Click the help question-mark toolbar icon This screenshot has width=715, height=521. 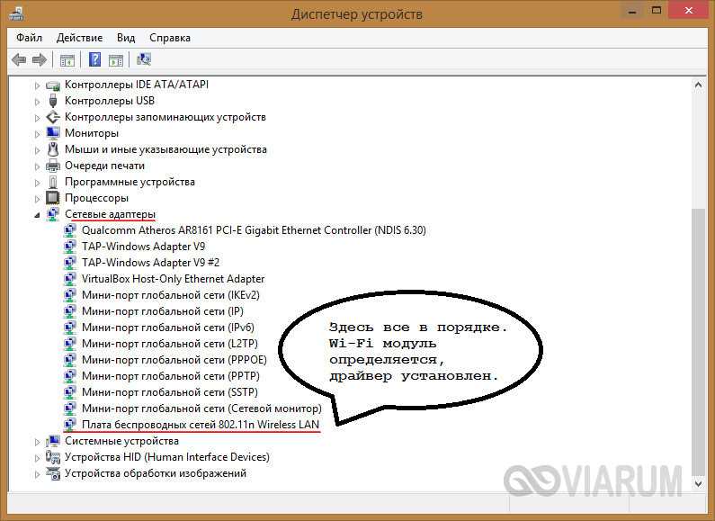click(94, 59)
